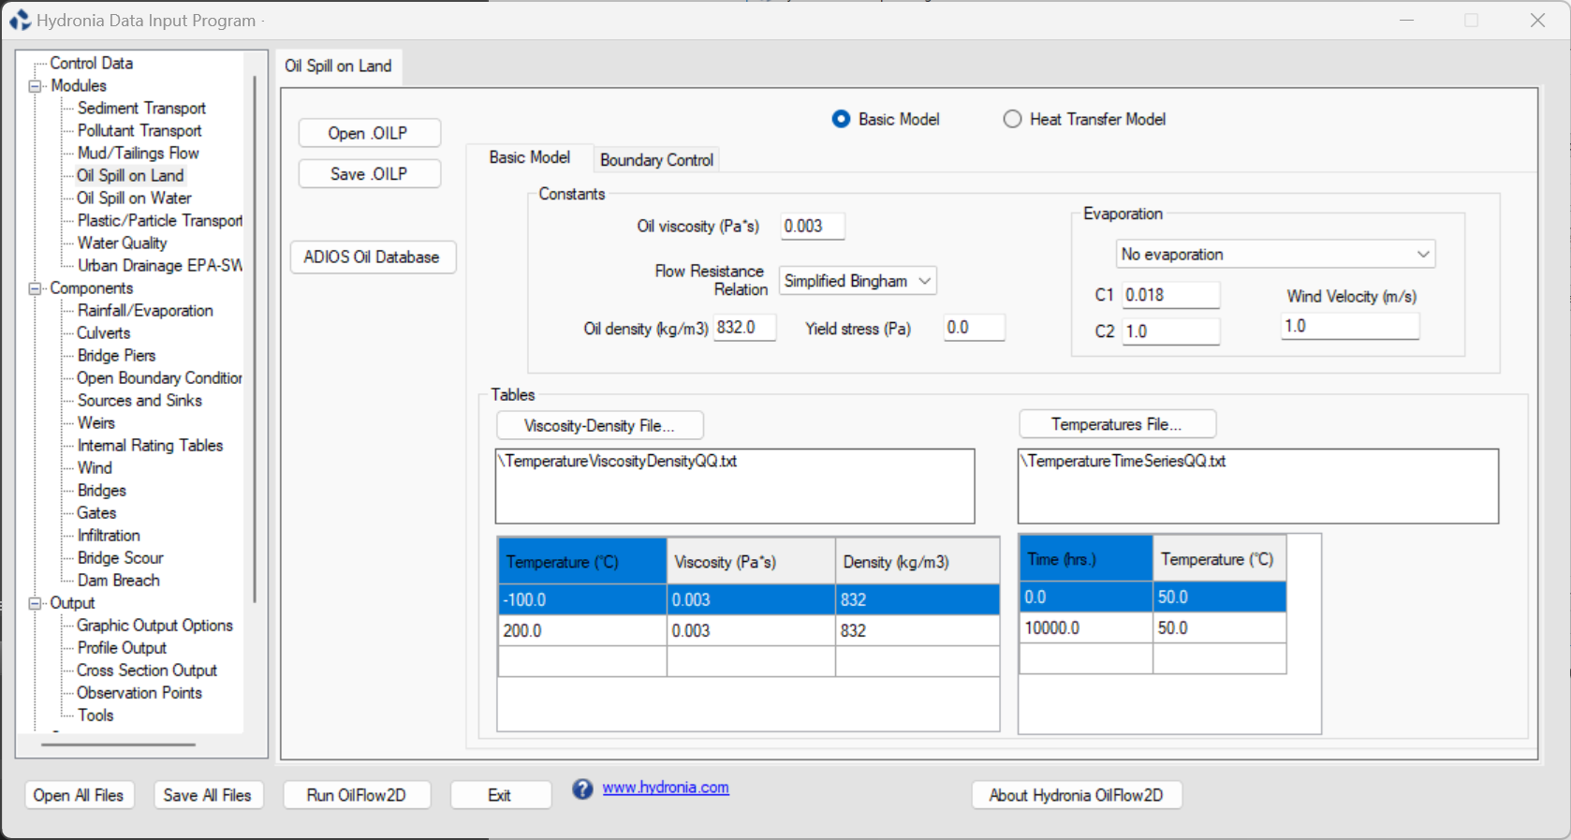Click the Density (kg/m3) column header
The image size is (1571, 840).
click(x=918, y=562)
